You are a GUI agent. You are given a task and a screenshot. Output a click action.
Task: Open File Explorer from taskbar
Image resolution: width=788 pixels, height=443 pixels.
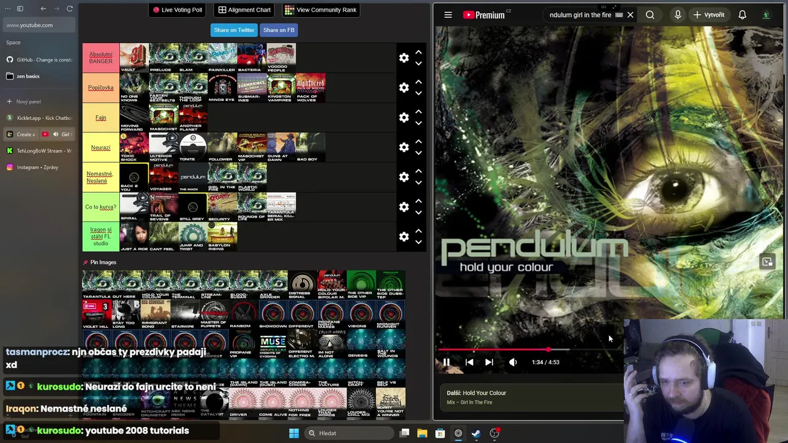click(422, 433)
